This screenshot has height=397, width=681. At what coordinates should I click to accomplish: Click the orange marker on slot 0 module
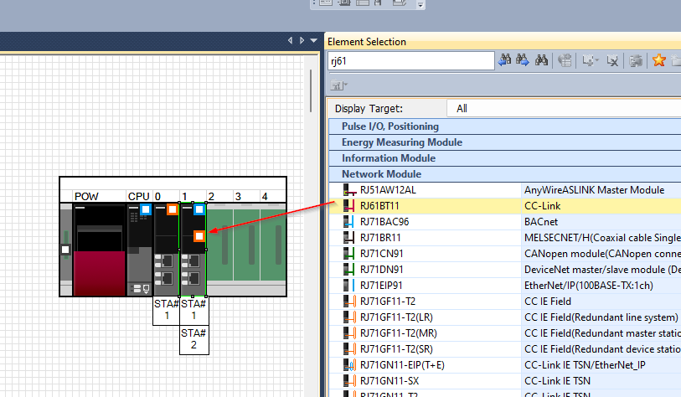(173, 209)
